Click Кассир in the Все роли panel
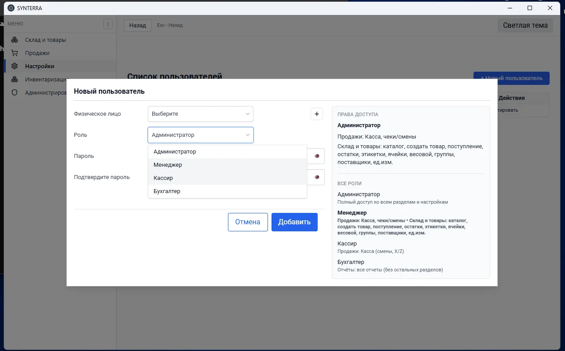Image resolution: width=565 pixels, height=351 pixels. pyautogui.click(x=347, y=244)
